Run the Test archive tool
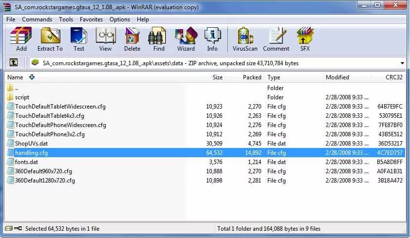Viewport: 410px width, 238px height. [79, 39]
